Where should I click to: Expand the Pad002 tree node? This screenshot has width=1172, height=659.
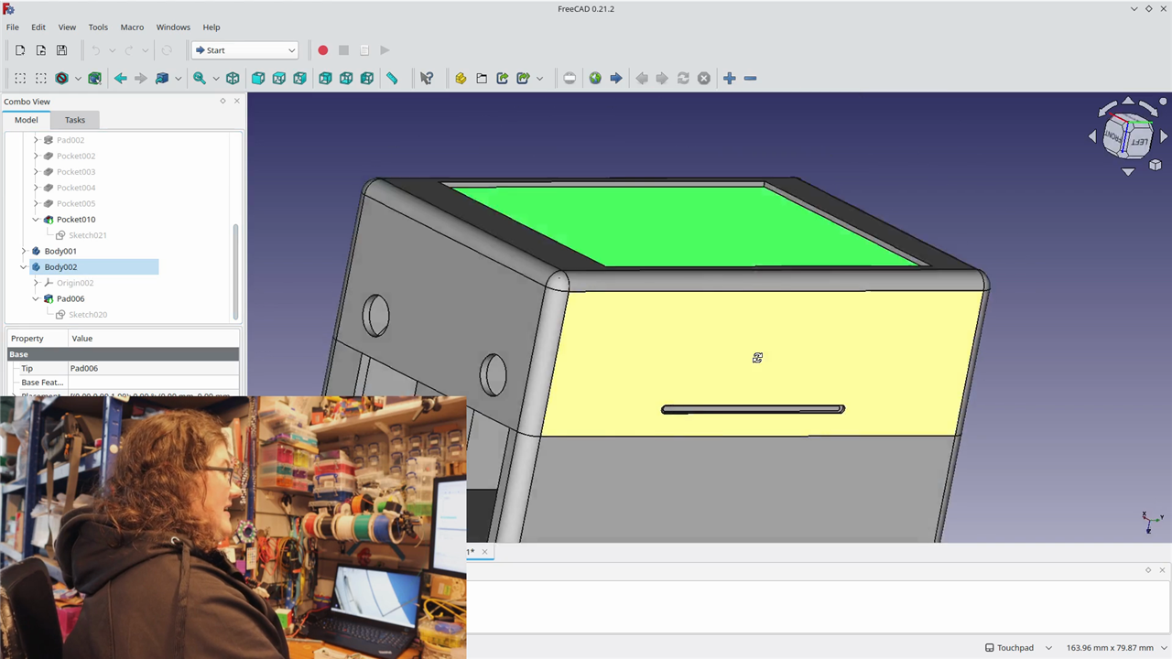36,140
